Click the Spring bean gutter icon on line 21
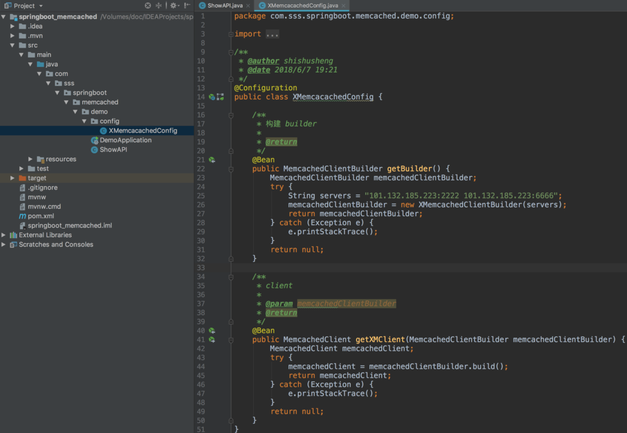This screenshot has width=627, height=433. [x=212, y=160]
